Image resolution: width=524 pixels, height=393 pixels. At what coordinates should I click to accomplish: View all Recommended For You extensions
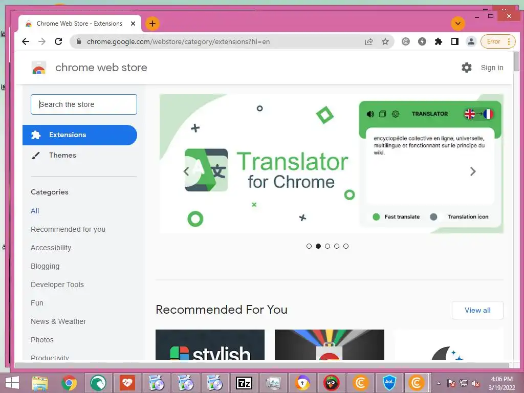click(x=477, y=310)
